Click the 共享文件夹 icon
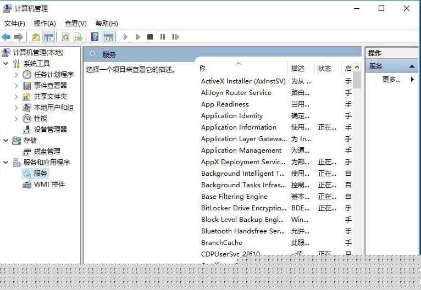 click(26, 97)
